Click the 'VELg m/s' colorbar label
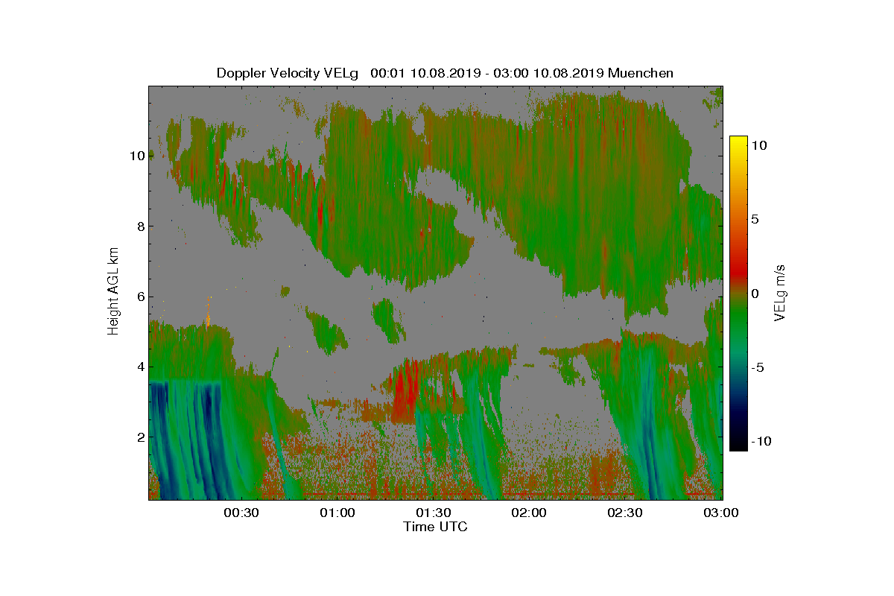 [x=781, y=292]
